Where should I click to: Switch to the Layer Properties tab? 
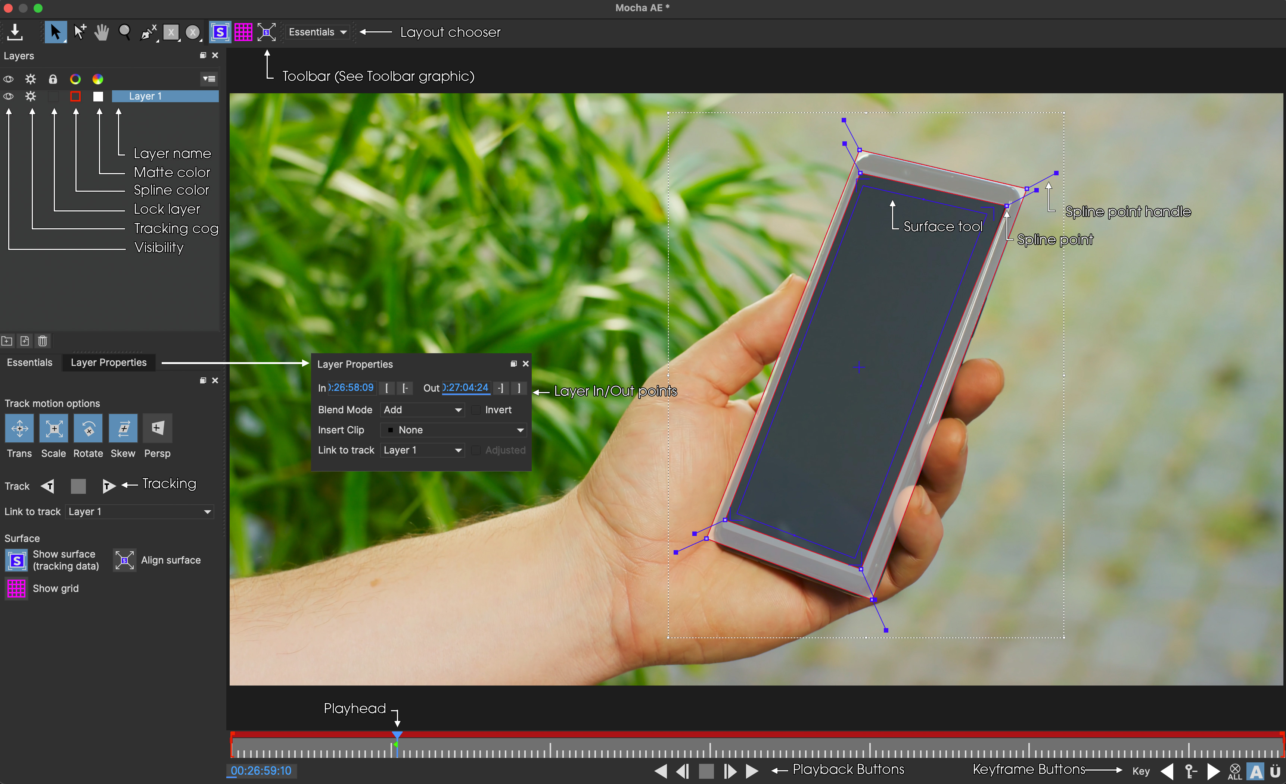pos(109,362)
